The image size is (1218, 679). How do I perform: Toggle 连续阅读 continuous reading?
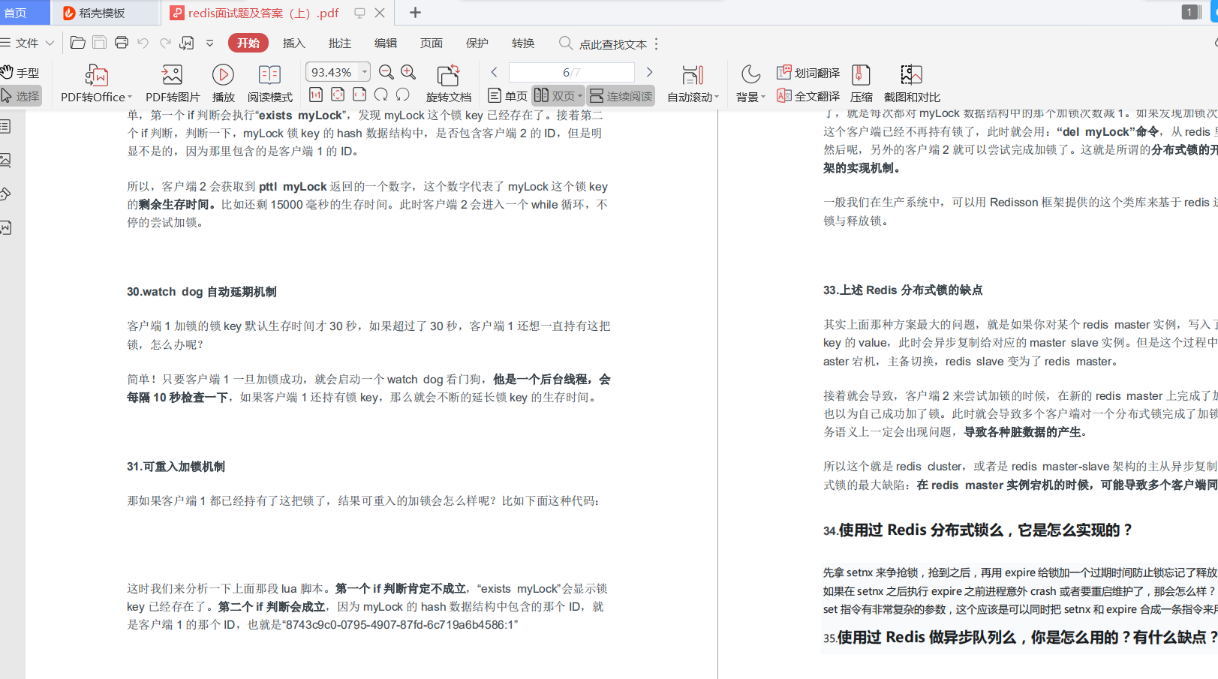(621, 96)
